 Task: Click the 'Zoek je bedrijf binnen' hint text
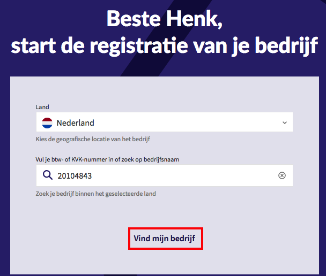[96, 193]
